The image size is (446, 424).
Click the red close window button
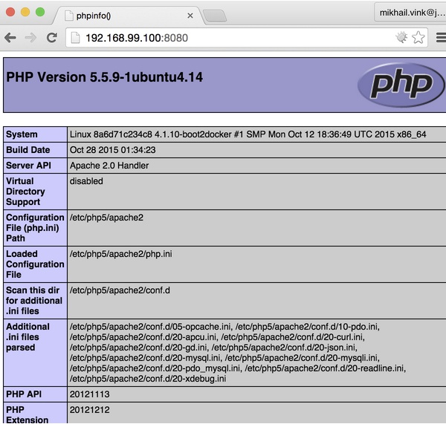[10, 12]
